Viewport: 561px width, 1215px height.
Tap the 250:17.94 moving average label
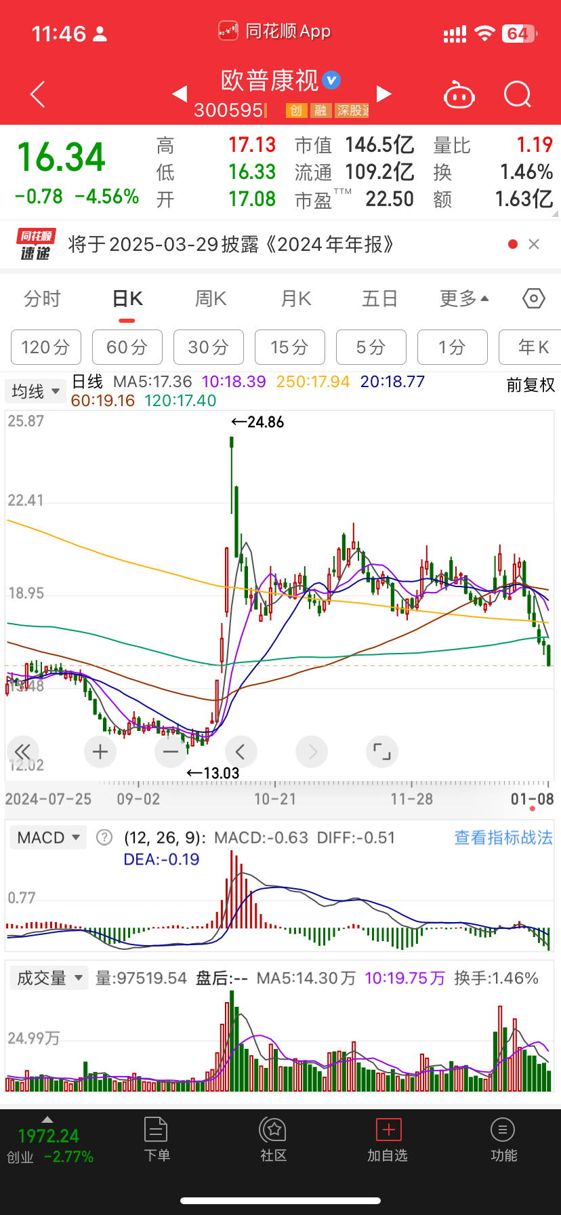pos(313,382)
